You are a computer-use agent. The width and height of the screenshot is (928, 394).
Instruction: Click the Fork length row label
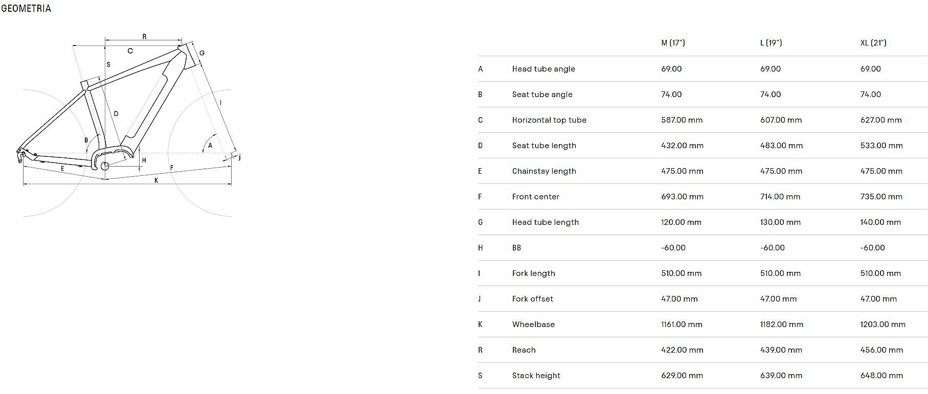[533, 273]
